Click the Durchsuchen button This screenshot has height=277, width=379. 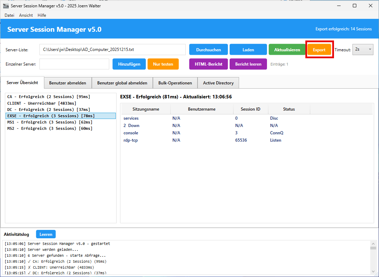[208, 50]
